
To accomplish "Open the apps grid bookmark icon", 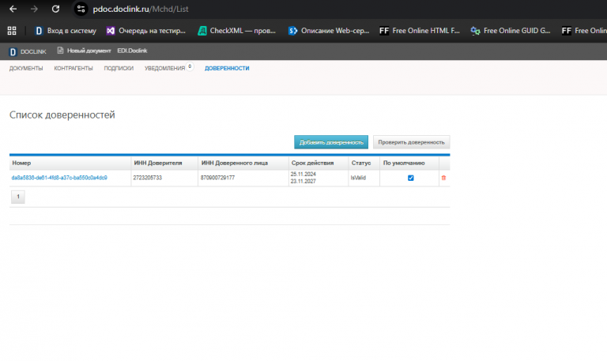I will [x=12, y=31].
